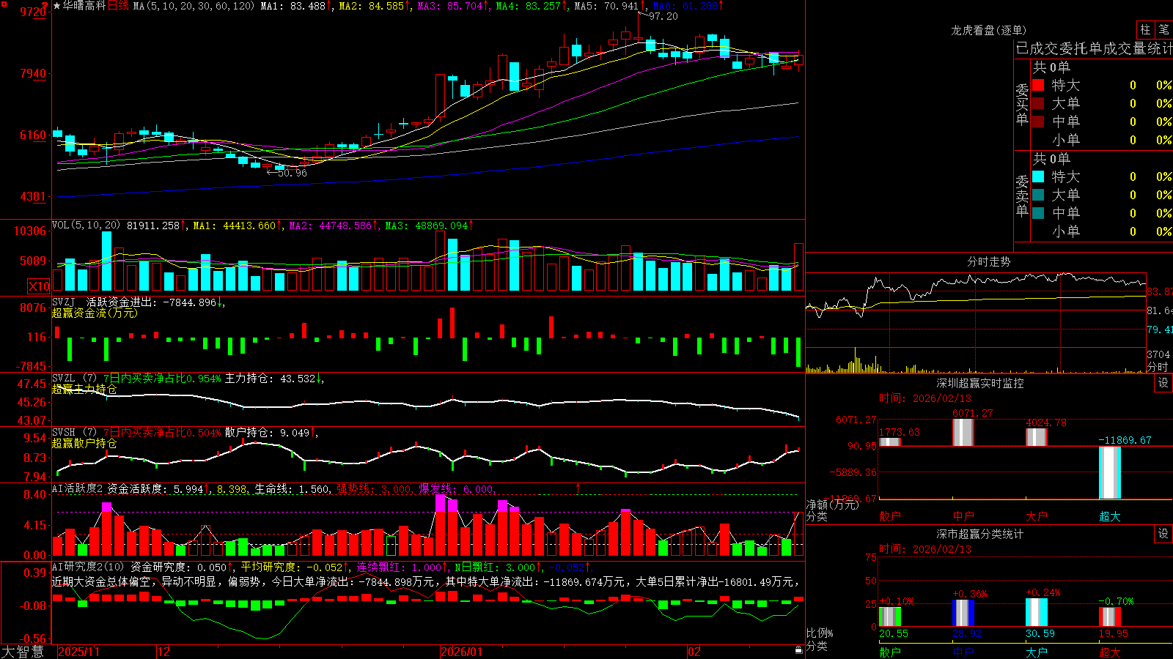Jump to the 2026/01 date marker

[461, 652]
